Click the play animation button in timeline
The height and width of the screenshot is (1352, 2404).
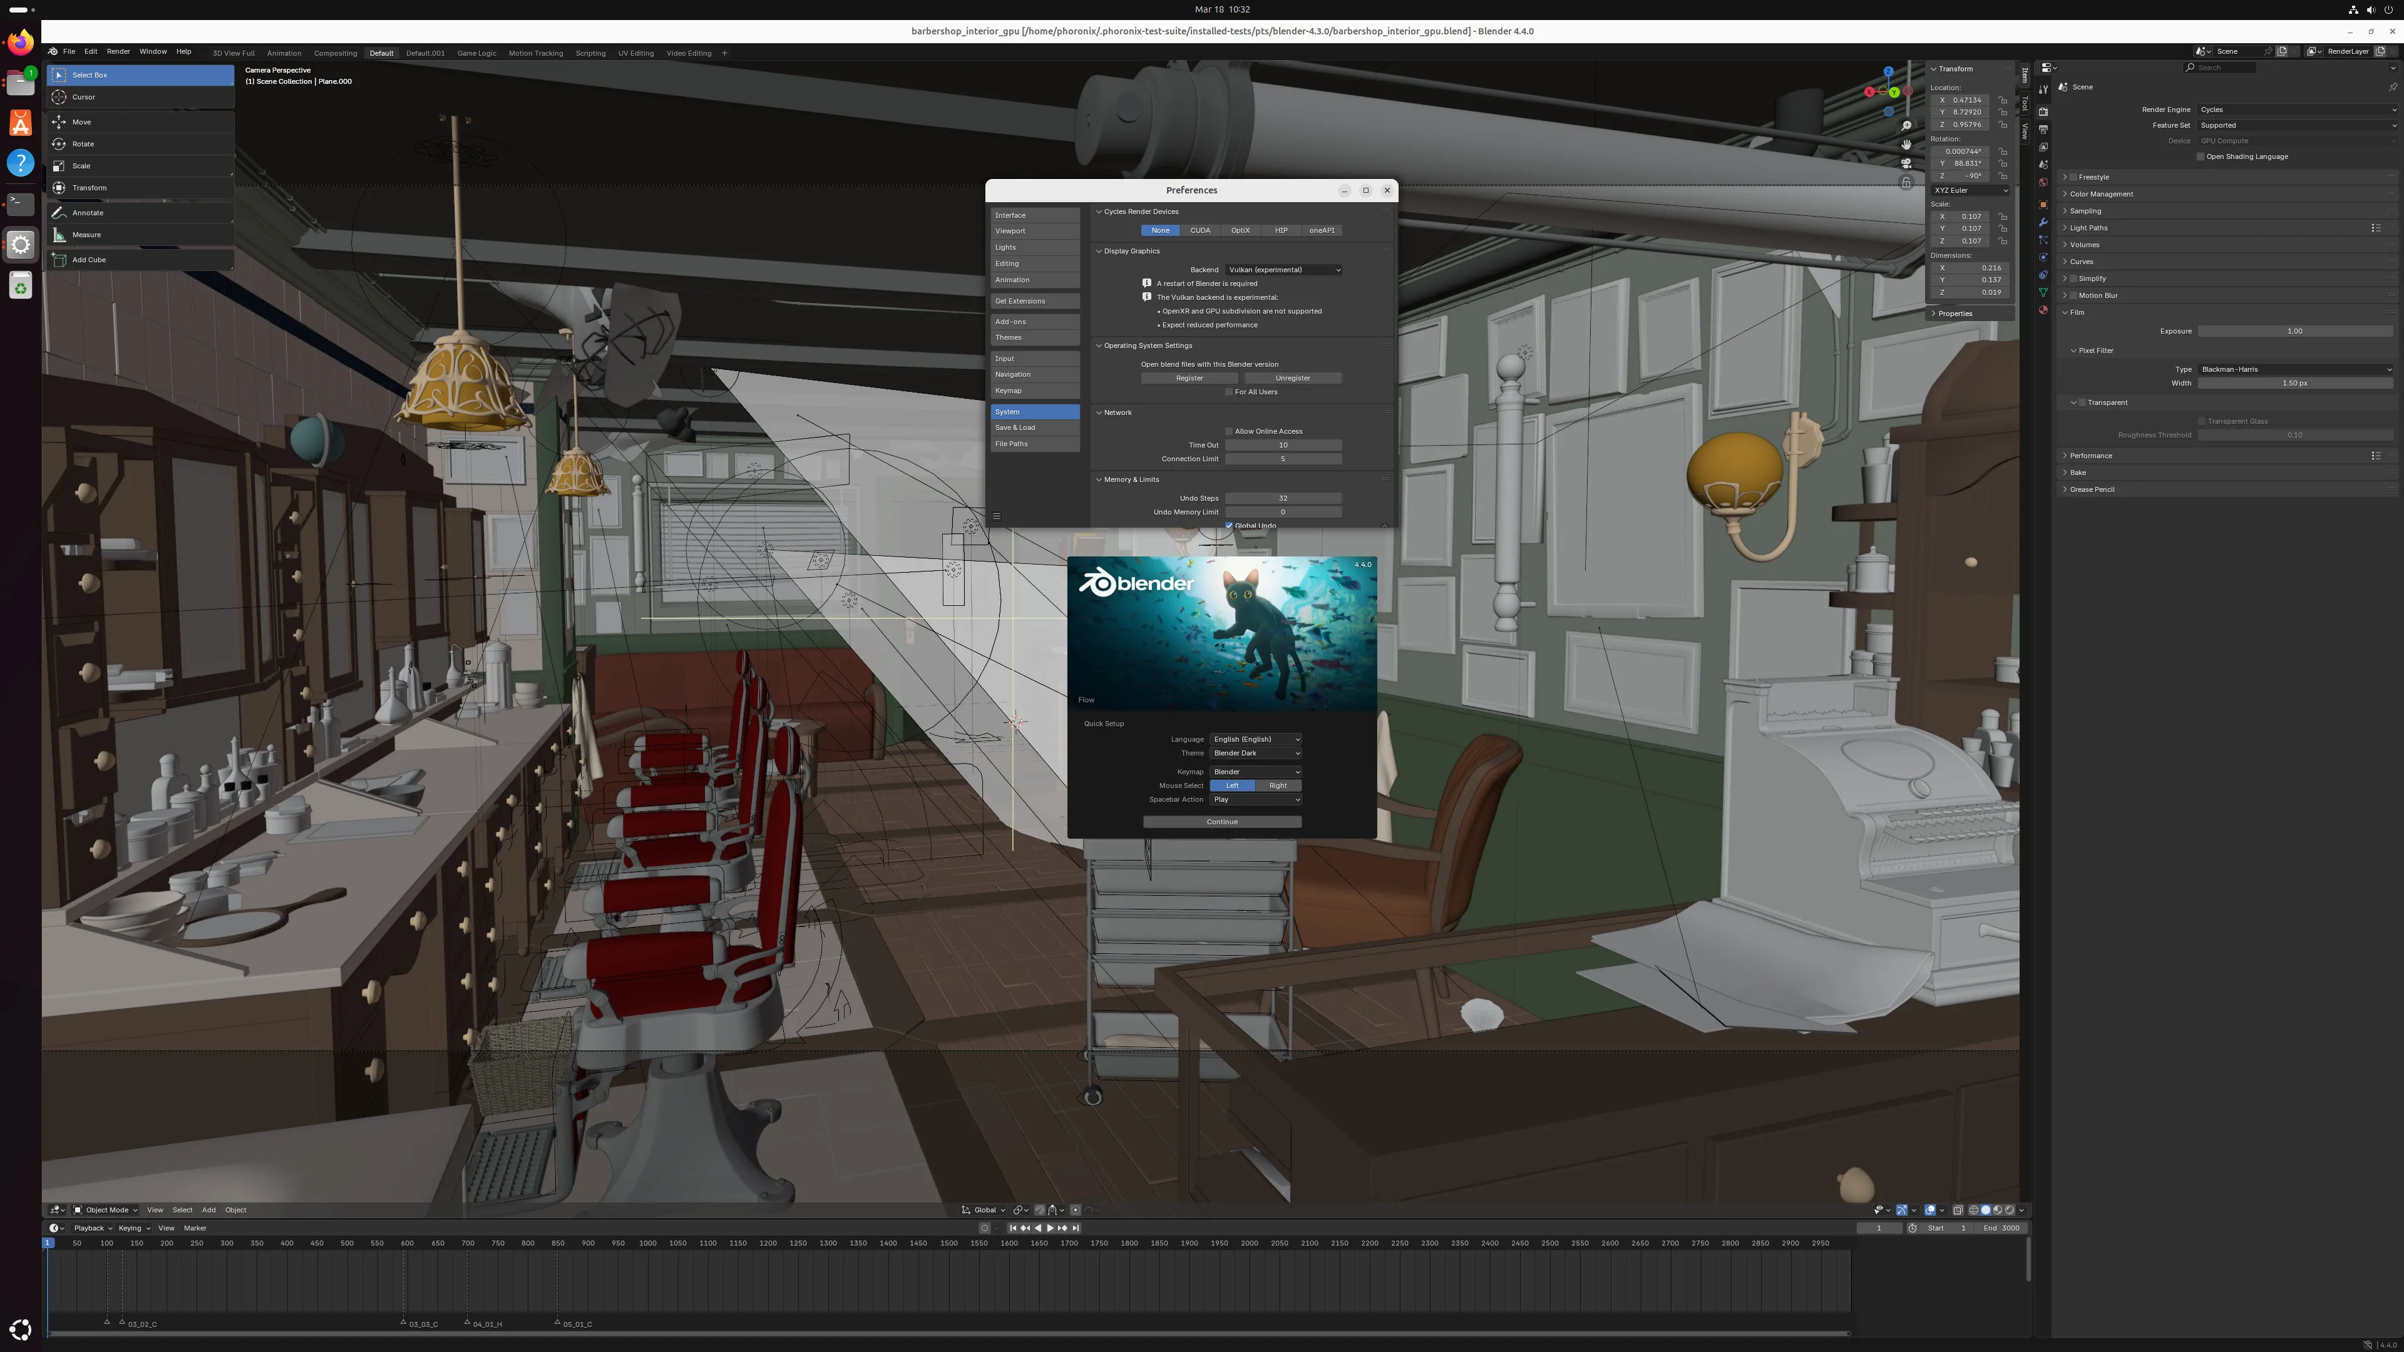coord(1050,1228)
